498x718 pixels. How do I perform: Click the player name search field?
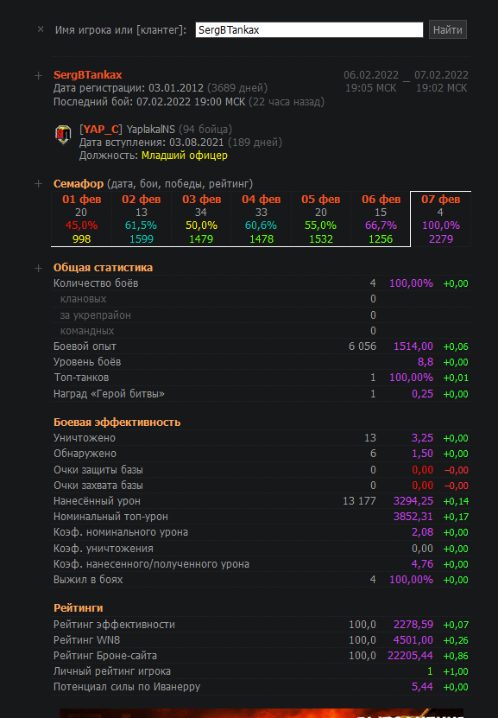309,29
